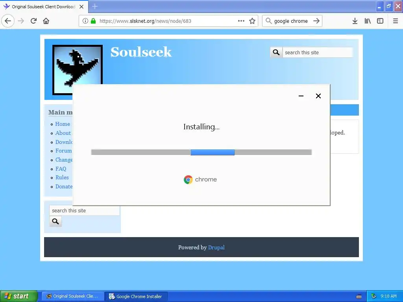Minimize the Firefox window
This screenshot has width=403, height=302.
(379, 6)
